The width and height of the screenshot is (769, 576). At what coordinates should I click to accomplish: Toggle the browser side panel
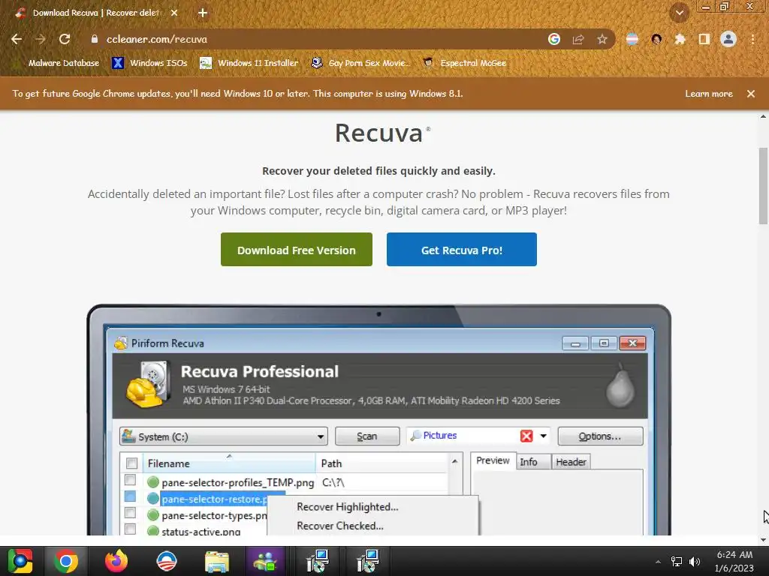point(704,39)
